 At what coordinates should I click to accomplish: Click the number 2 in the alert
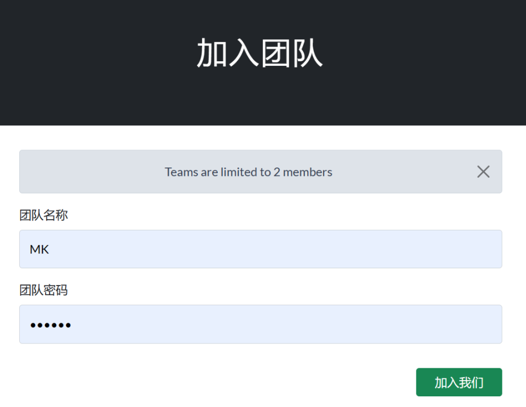tap(277, 172)
